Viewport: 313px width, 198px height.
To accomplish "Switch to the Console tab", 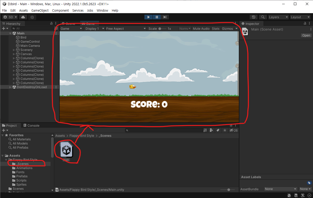I will pos(31,125).
